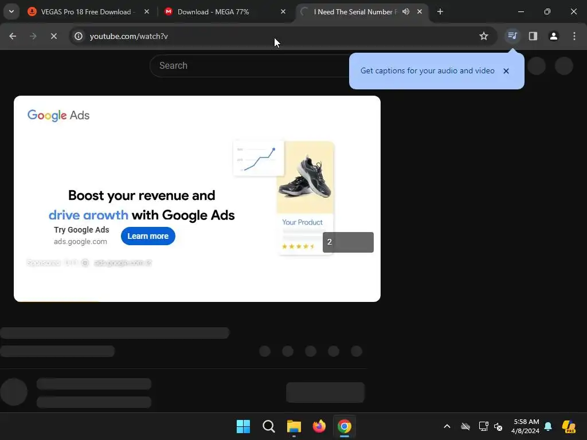Click the Google Ads logo

(x=58, y=115)
